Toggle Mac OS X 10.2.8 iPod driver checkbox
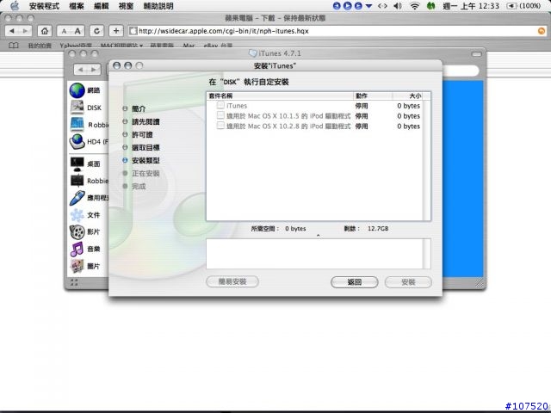Screen dimensions: 551x413 (220, 126)
